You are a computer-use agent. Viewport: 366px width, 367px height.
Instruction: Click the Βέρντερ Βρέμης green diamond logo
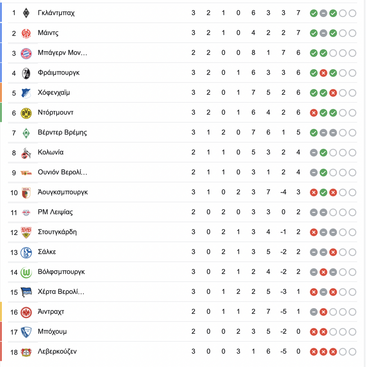coord(26,133)
